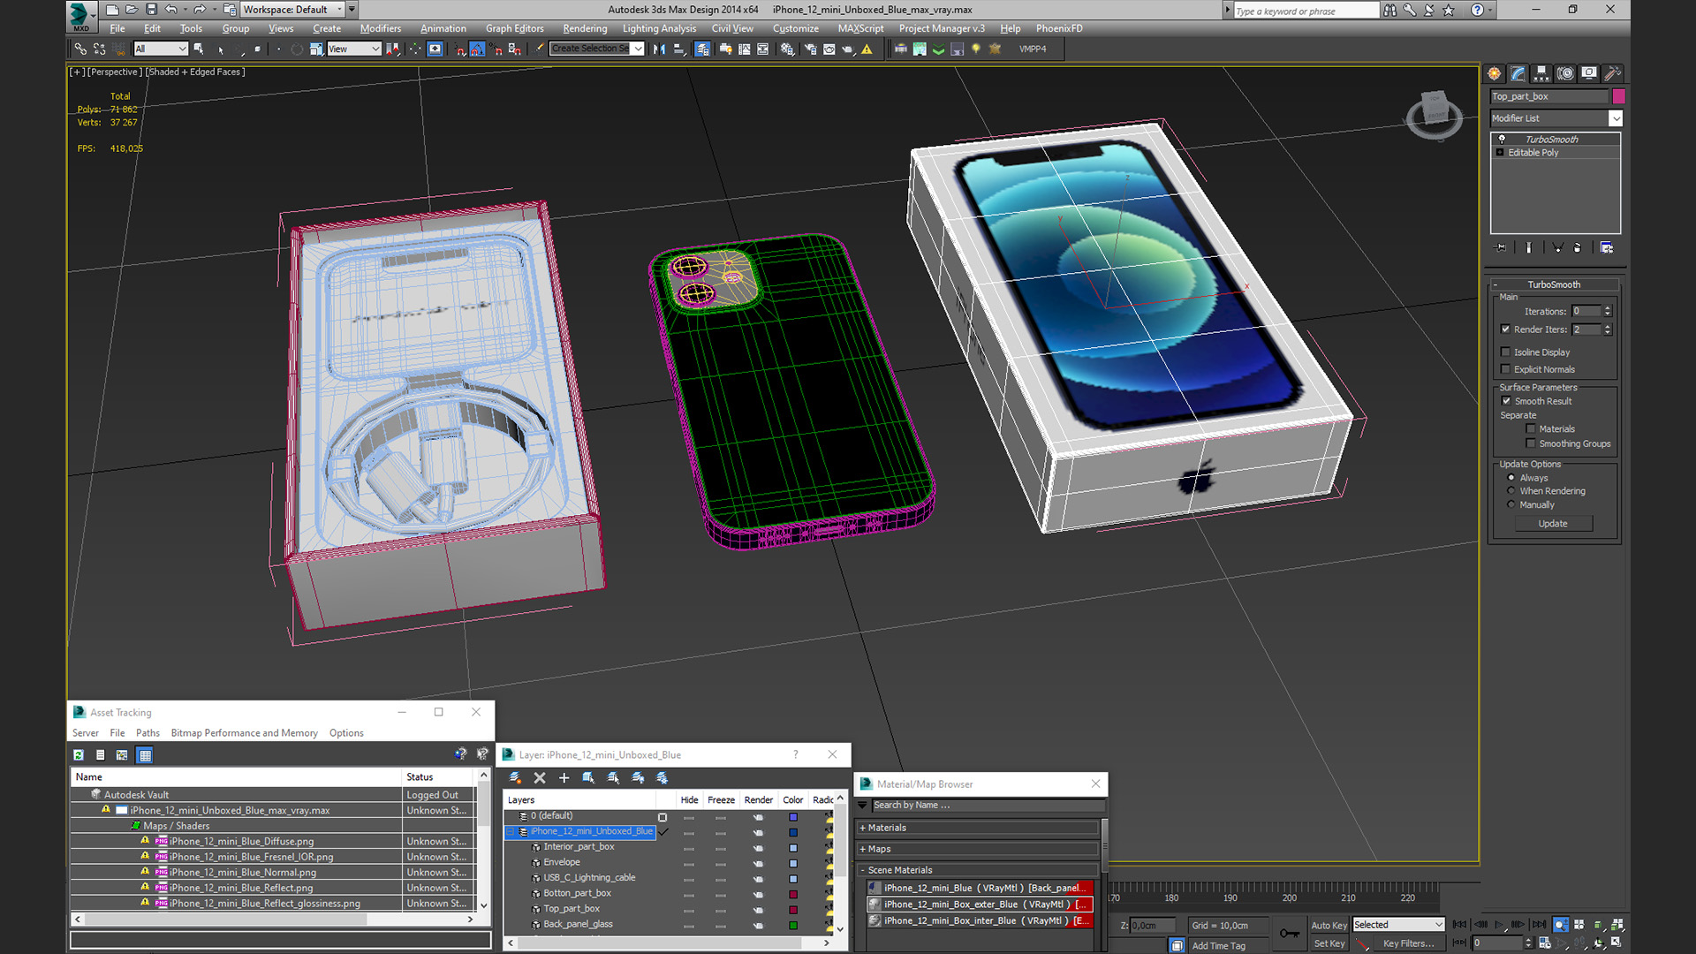Click the Open File folder icon
Image resolution: width=1696 pixels, height=954 pixels.
[132, 10]
